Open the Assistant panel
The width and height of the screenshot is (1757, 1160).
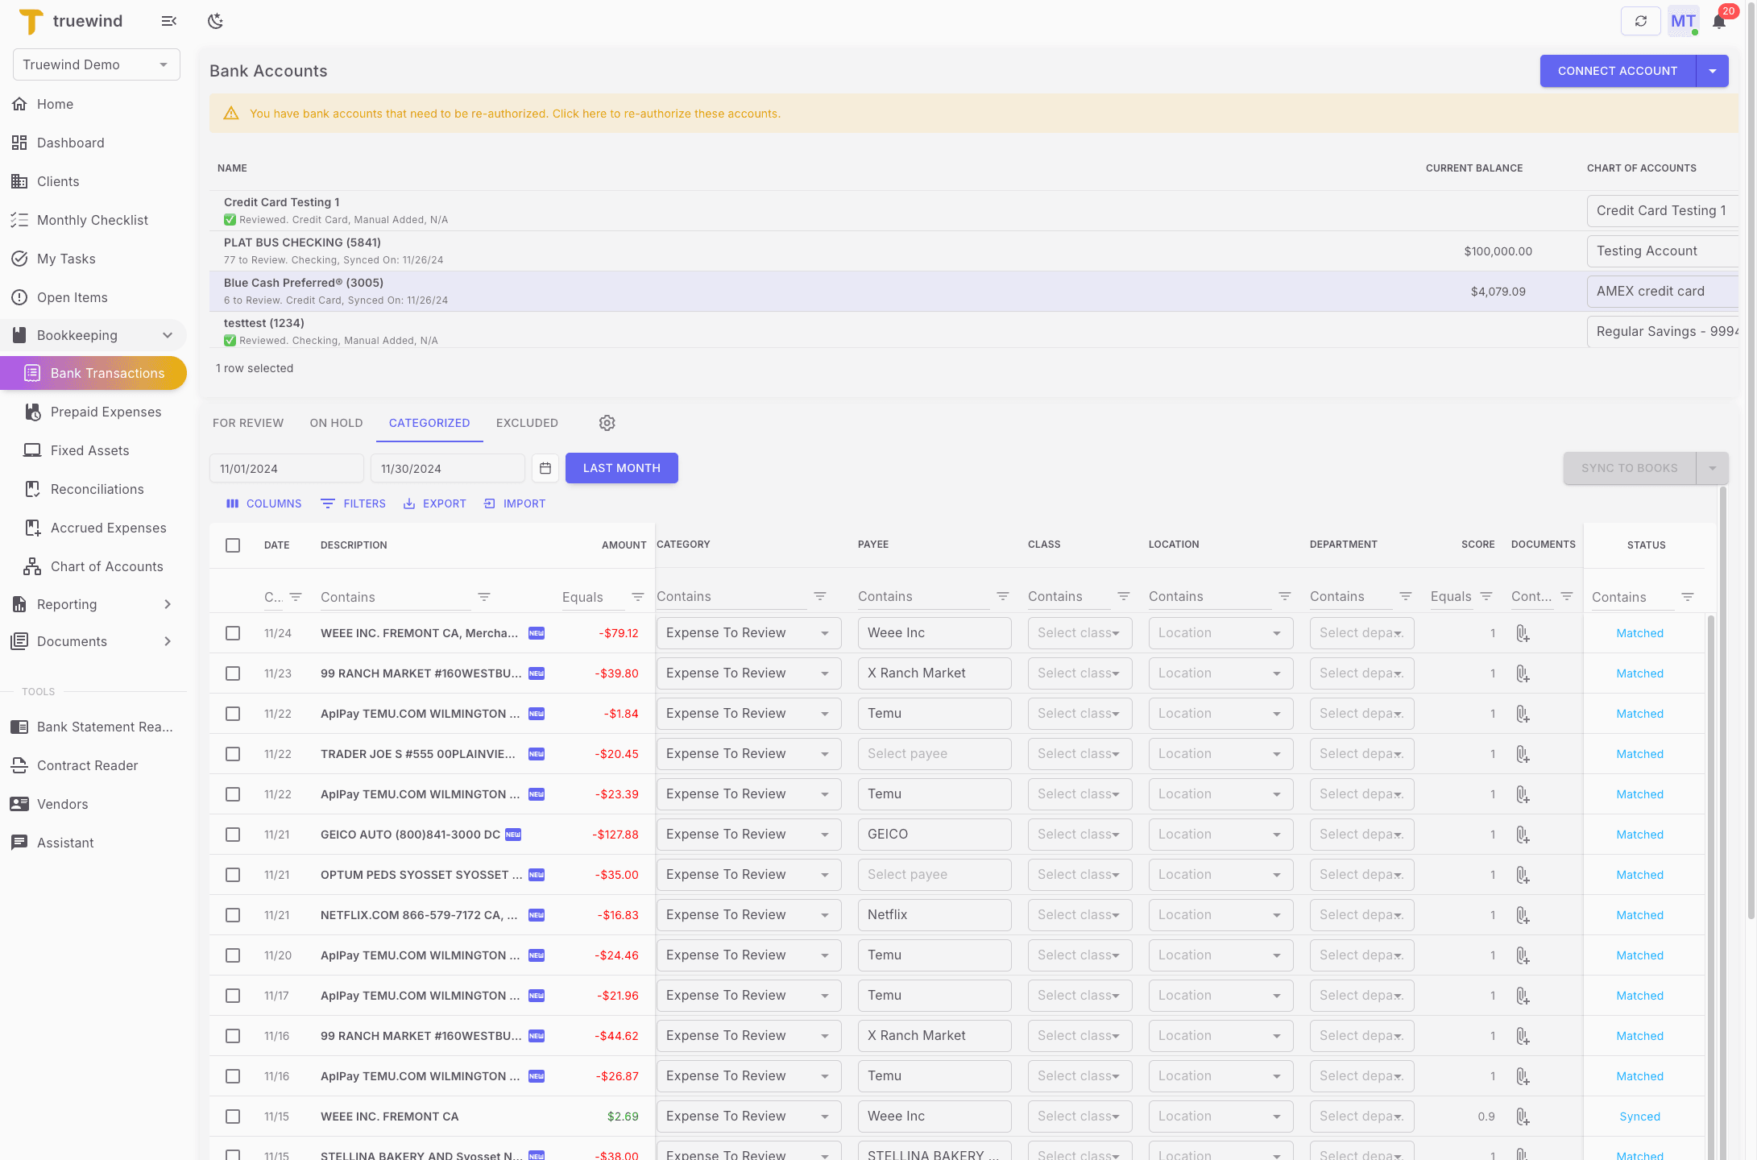pyautogui.click(x=66, y=843)
